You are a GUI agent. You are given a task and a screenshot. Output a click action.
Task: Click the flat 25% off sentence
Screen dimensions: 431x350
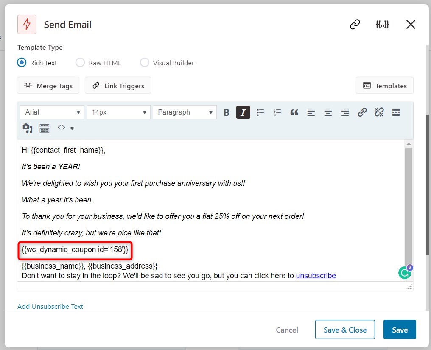tap(163, 216)
